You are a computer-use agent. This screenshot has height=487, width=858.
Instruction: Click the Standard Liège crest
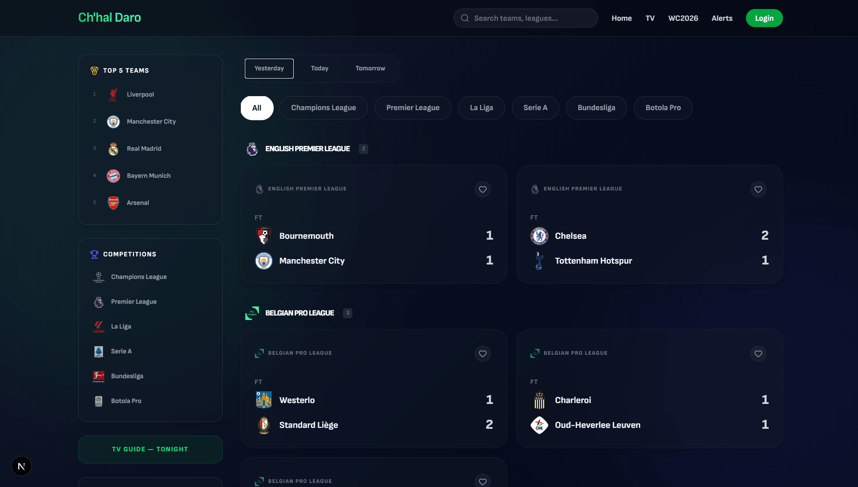264,425
